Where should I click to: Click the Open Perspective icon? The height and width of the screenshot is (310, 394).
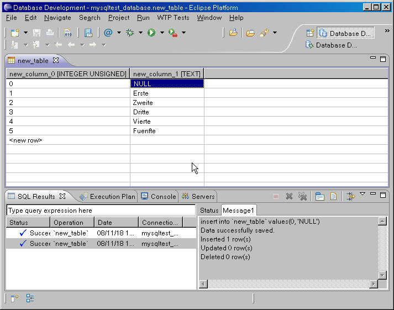click(310, 33)
